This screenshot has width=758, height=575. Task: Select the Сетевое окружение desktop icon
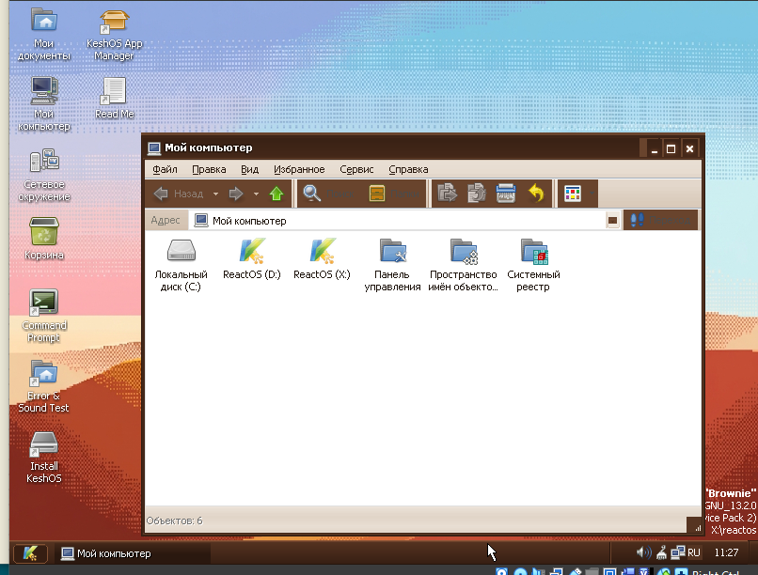(x=44, y=175)
